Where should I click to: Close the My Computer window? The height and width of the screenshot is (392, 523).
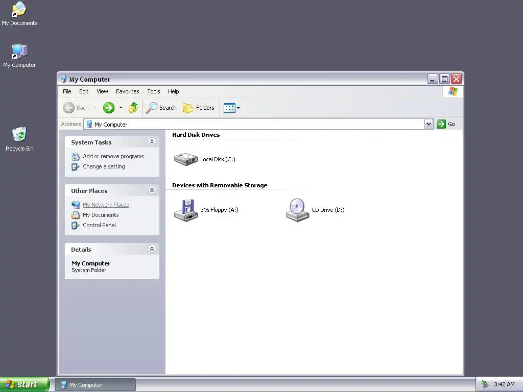pyautogui.click(x=456, y=79)
